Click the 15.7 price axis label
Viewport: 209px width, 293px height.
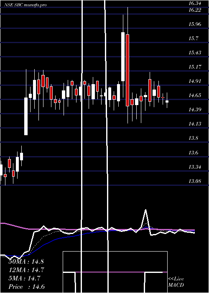(193, 39)
